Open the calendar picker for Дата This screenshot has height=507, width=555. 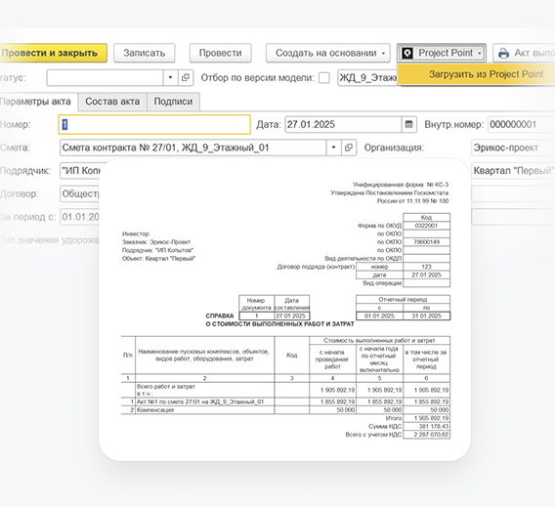(408, 124)
